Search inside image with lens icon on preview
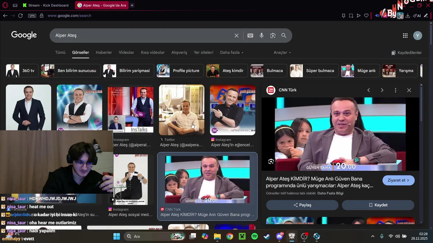 tap(271, 162)
